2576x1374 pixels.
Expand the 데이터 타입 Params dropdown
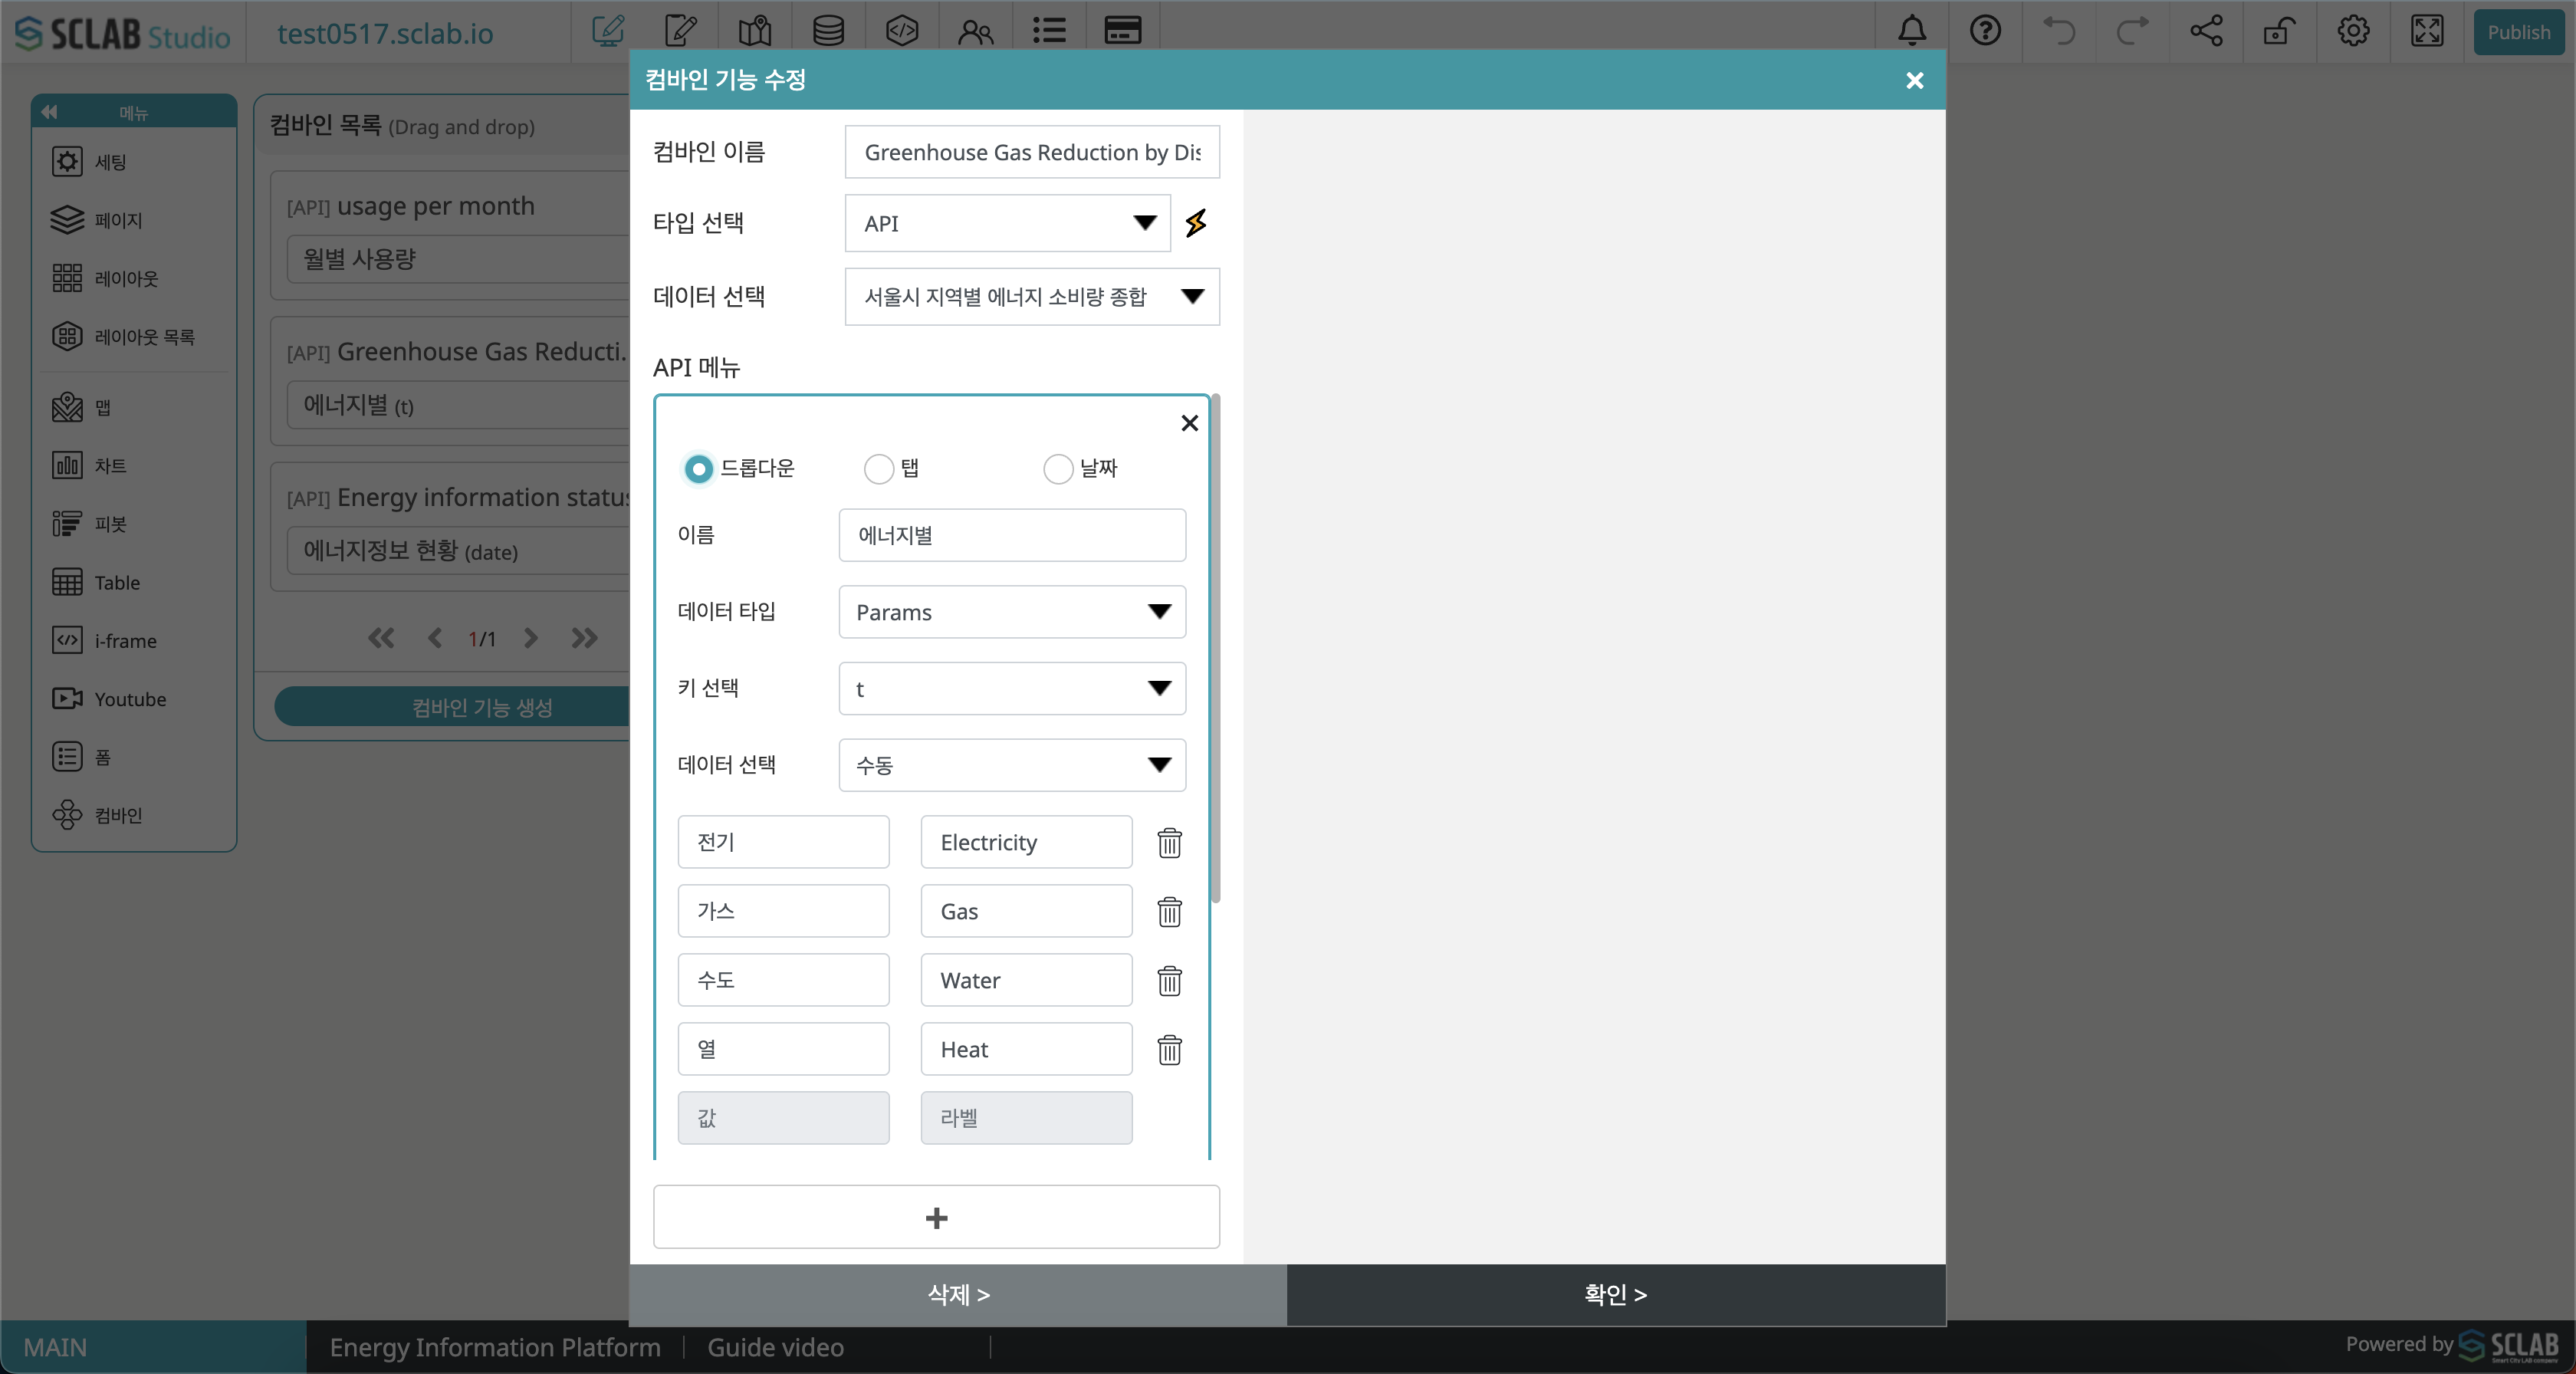tap(1012, 612)
